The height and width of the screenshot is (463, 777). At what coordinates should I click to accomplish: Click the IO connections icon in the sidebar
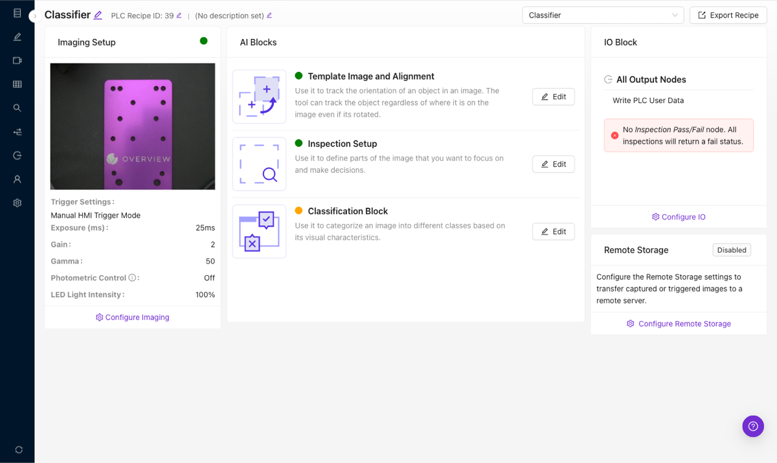[x=16, y=131]
